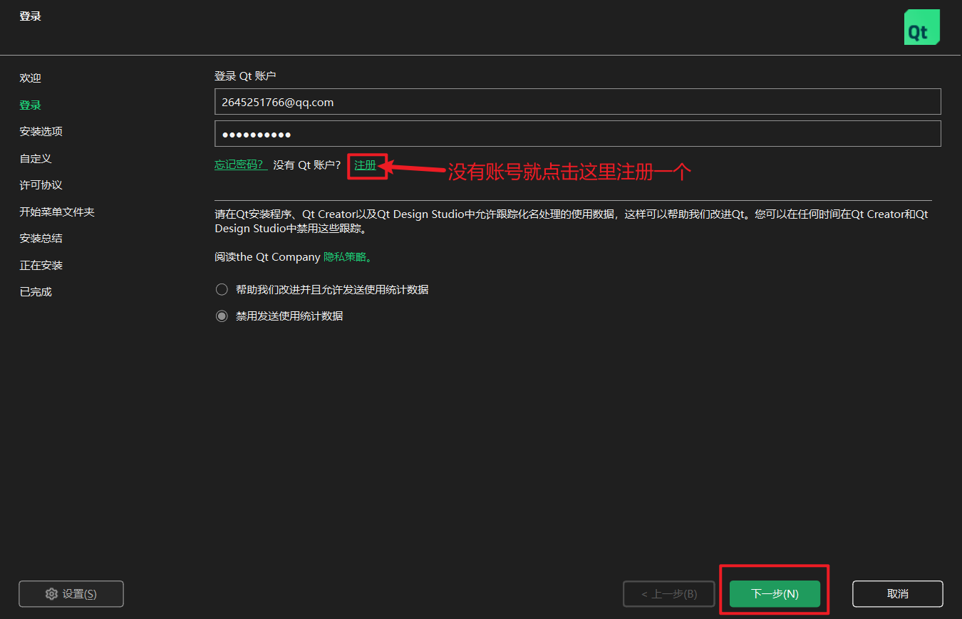Select 帮助我们改进并且允许发送使用统计数据 radio button
This screenshot has height=619, width=962.
tap(222, 290)
